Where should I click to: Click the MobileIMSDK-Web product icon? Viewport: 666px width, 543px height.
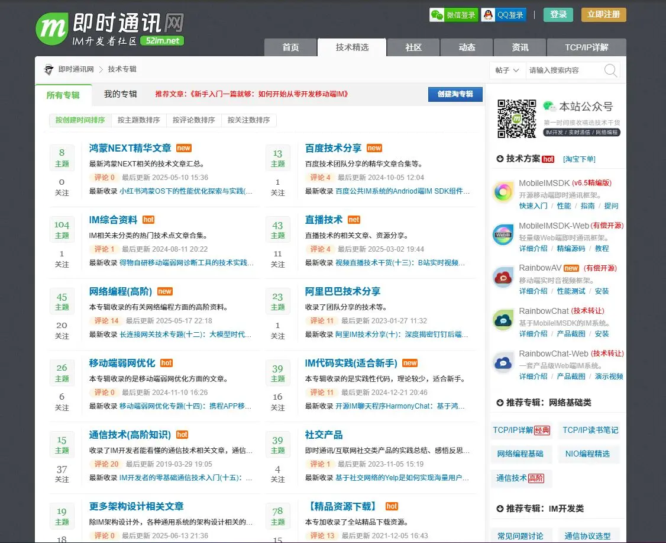click(x=503, y=234)
